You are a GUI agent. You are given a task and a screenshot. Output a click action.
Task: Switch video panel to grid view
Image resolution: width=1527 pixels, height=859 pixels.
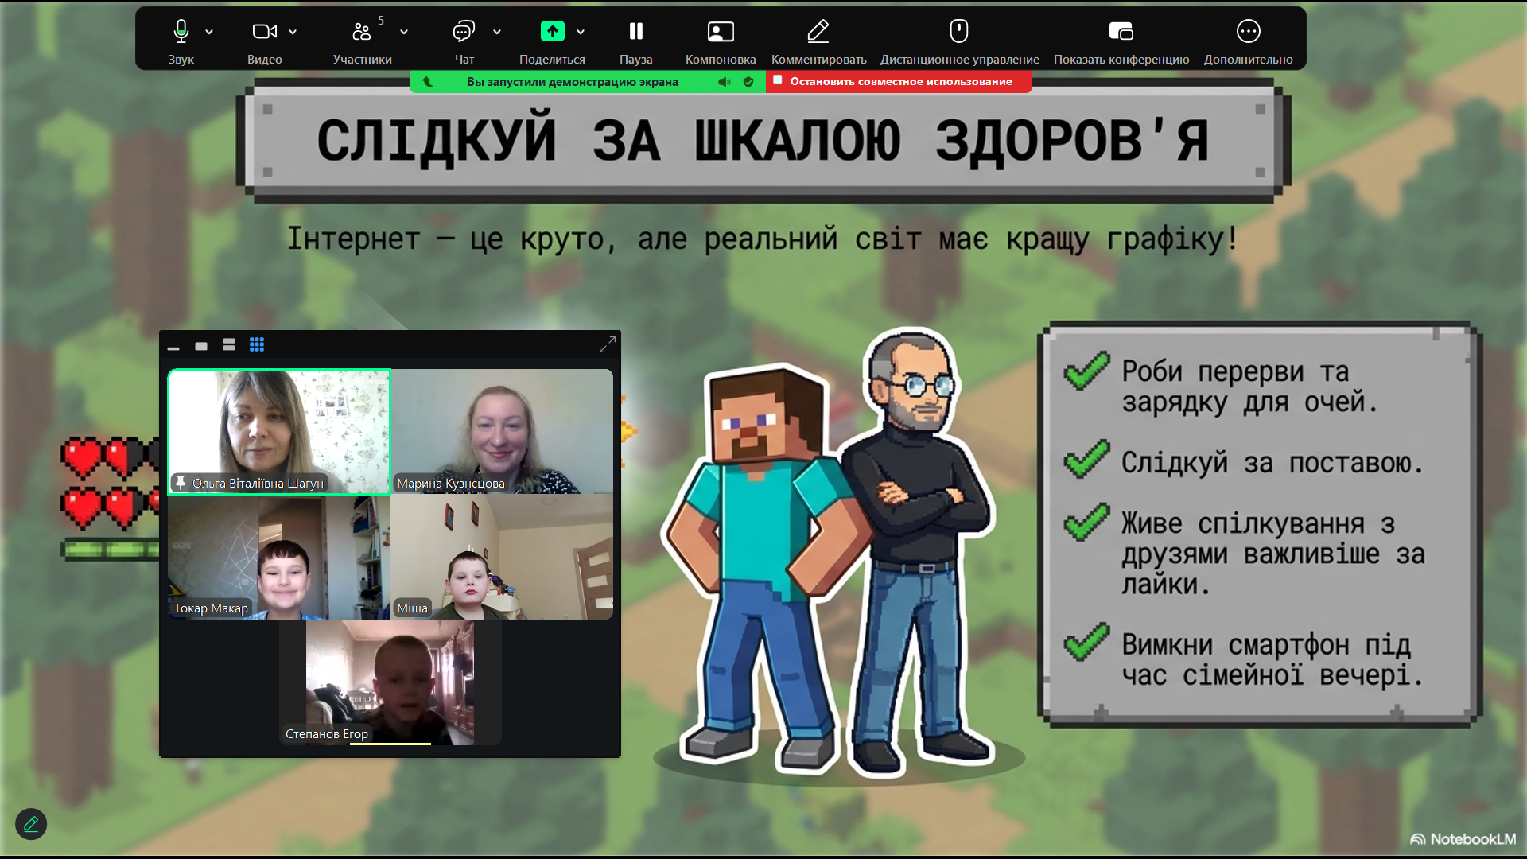pyautogui.click(x=257, y=344)
